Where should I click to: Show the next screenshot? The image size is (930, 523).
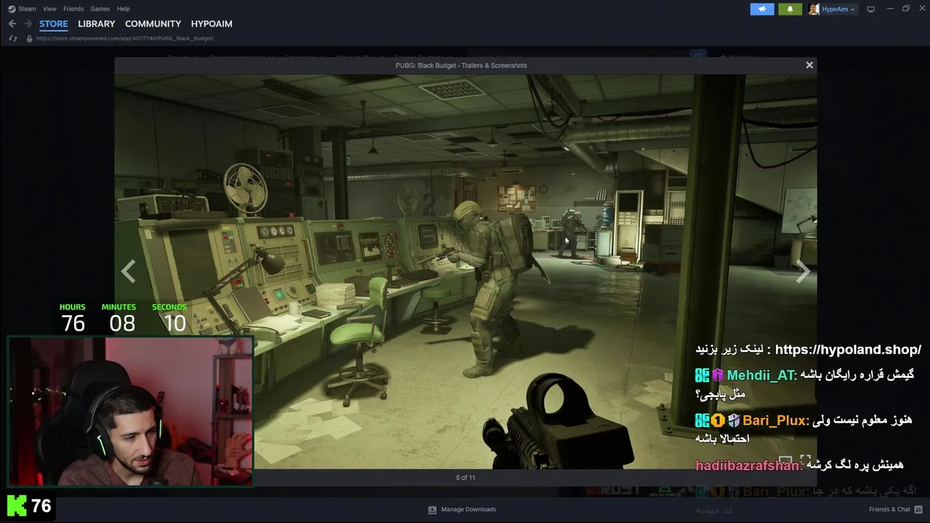point(803,271)
